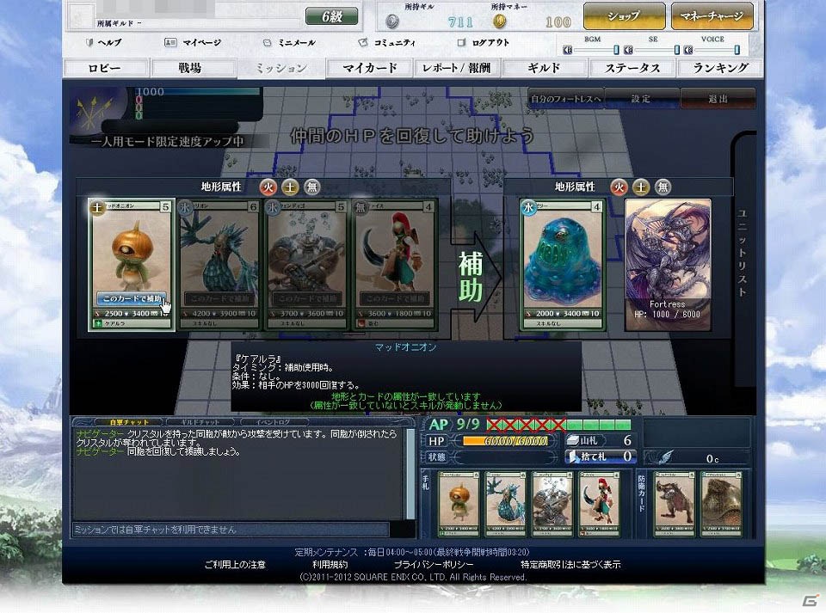
Task: Select the cost 5 水 armored giant card
Action: [307, 265]
